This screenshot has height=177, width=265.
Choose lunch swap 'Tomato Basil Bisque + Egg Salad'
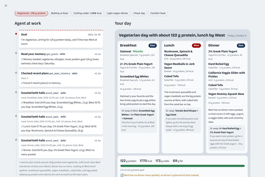point(182,120)
